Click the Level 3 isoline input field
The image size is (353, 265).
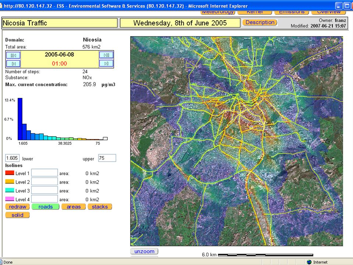coord(44,190)
